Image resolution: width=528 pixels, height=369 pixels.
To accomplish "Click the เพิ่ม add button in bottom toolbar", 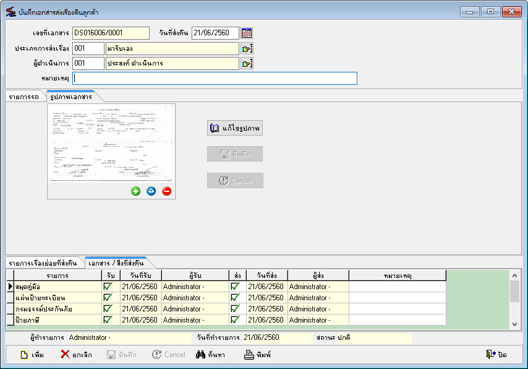I will click(32, 355).
